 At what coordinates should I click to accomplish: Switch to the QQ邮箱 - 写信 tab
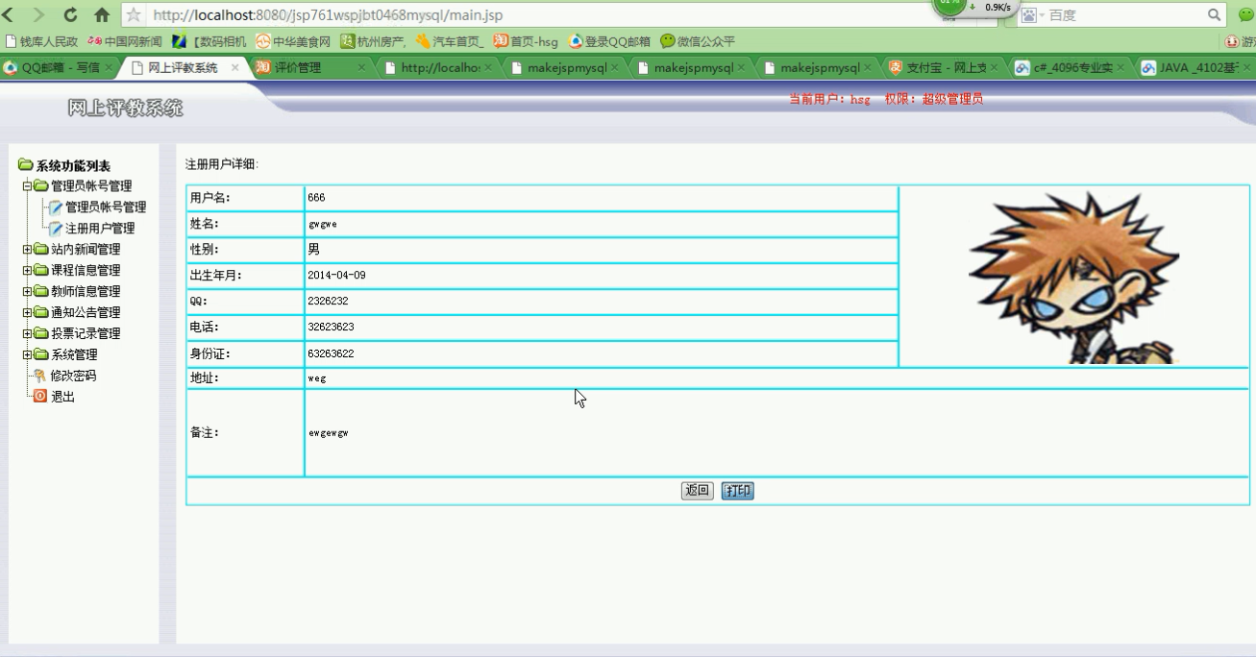point(60,67)
